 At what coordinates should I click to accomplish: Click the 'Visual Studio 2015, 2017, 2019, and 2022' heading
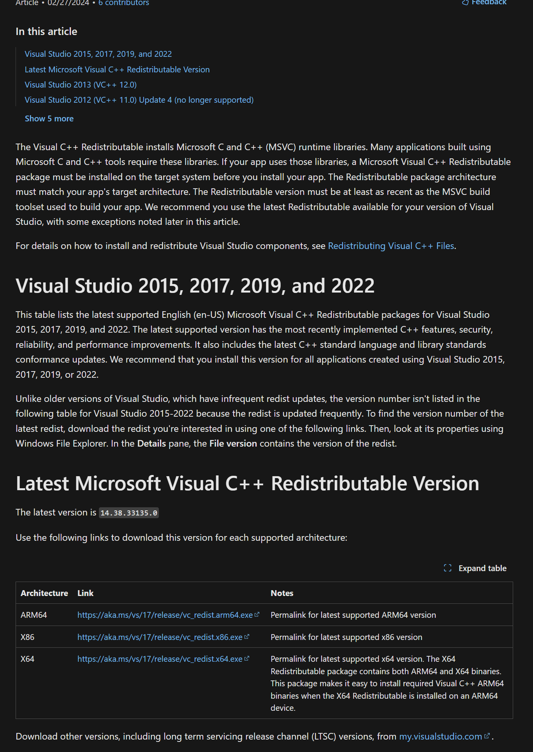point(195,286)
